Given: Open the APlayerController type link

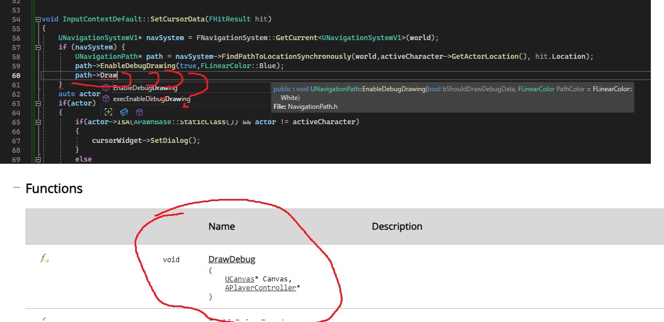Looking at the screenshot, I should [x=260, y=287].
